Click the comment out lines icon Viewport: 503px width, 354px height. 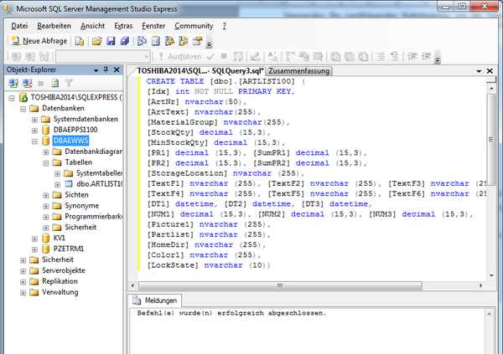(381, 57)
